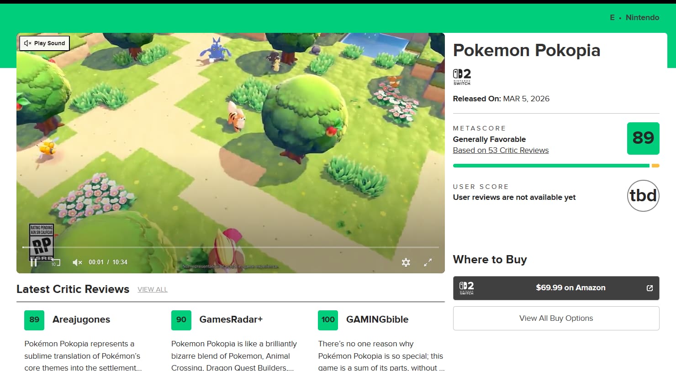This screenshot has height=371, width=676.
Task: Open GAMINGbible review score 100
Action: 328,320
